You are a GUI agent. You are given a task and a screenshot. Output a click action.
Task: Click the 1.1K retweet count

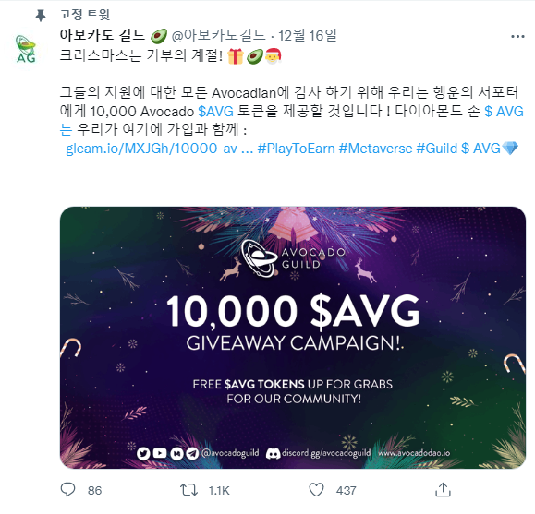tap(219, 491)
